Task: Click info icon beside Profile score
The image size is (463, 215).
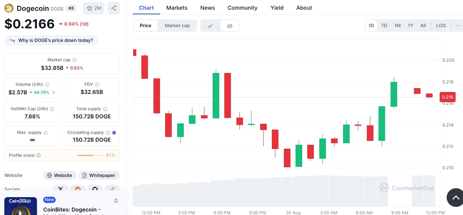Action: coord(39,155)
